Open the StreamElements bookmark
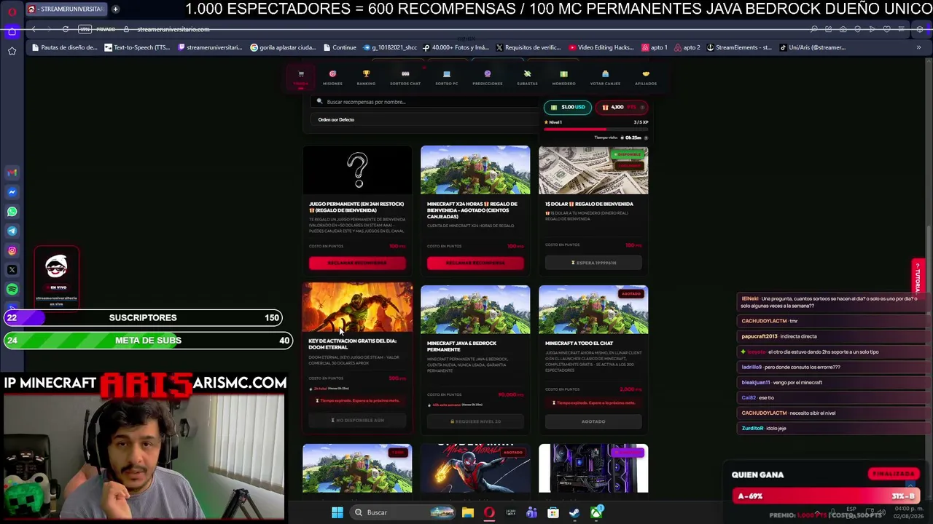This screenshot has width=933, height=524. click(739, 47)
